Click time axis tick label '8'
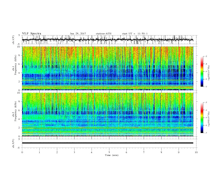This screenshot has height=171, width=221. click(161, 152)
